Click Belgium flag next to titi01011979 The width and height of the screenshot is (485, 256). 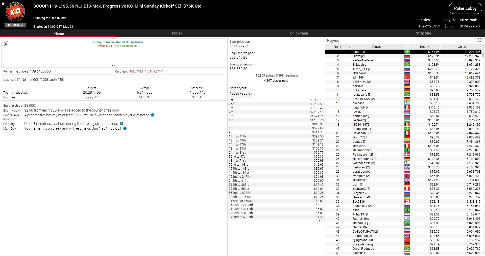407,125
